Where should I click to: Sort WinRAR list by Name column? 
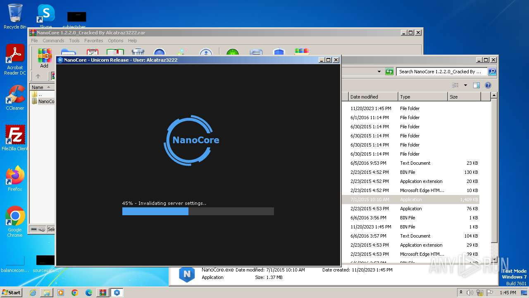coord(42,87)
